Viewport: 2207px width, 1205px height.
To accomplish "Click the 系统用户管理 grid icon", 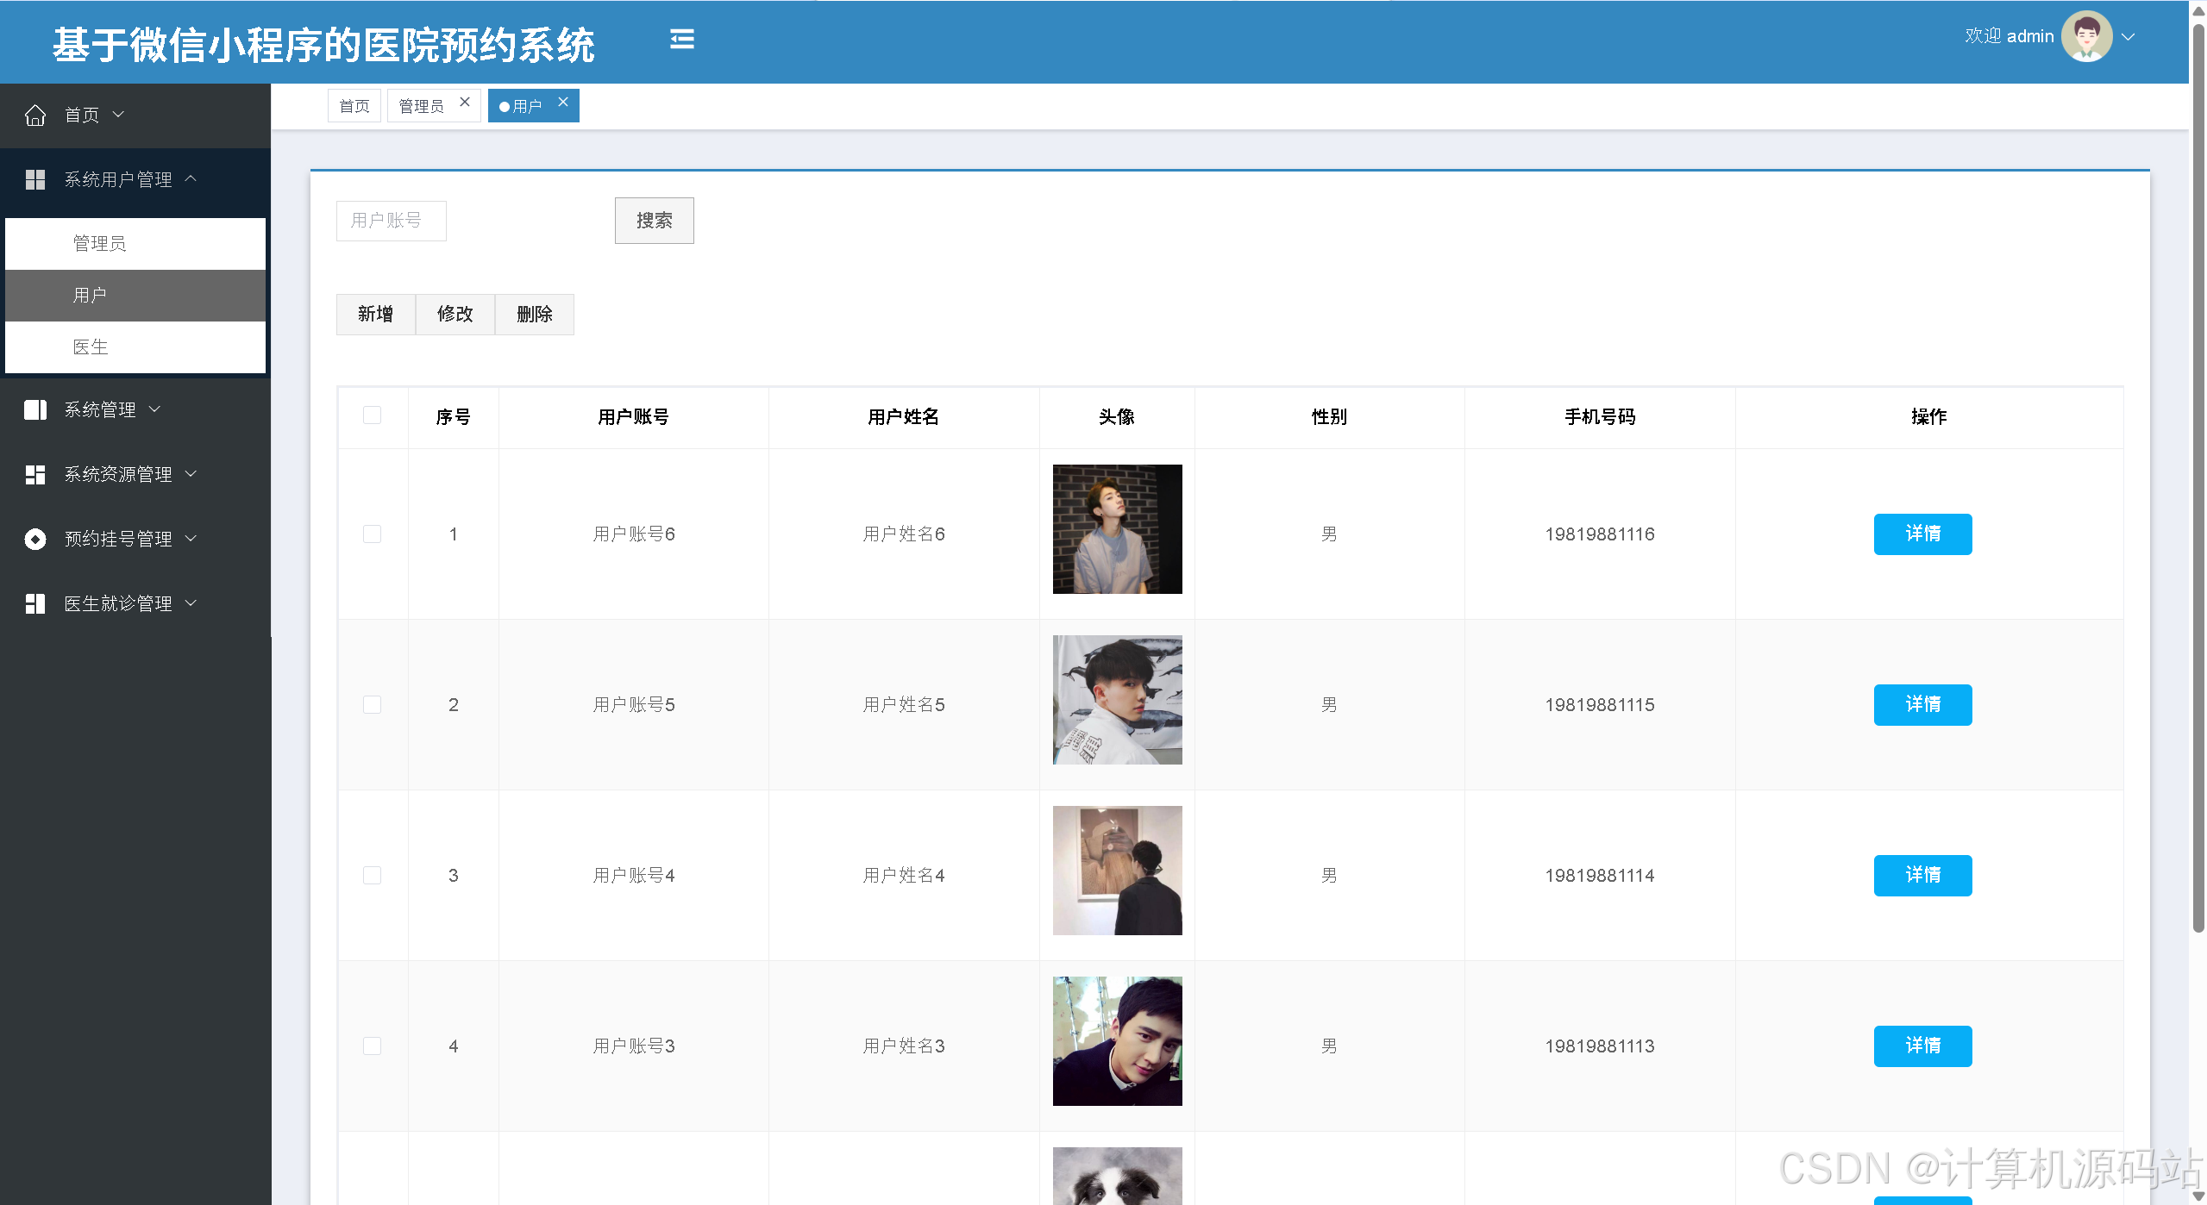I will [35, 179].
